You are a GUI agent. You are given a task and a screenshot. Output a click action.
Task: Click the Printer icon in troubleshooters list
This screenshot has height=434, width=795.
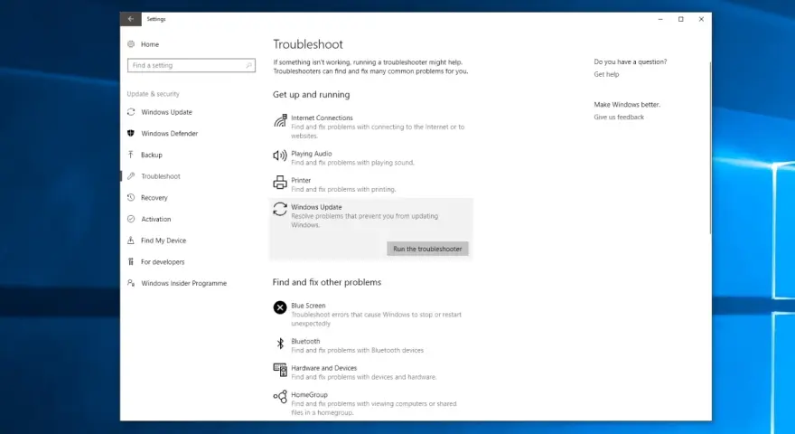coord(280,183)
